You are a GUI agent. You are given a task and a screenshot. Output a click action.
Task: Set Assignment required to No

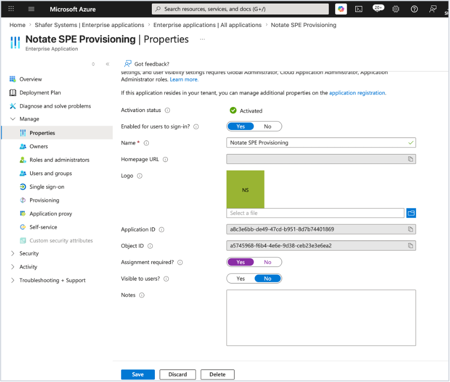pos(268,262)
